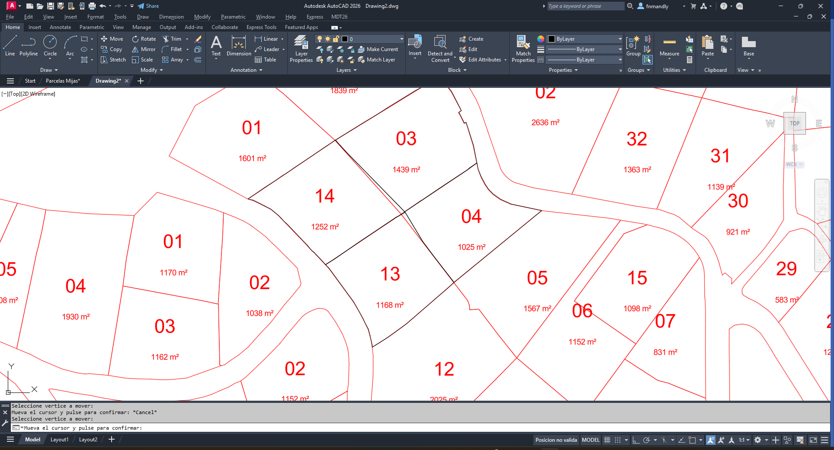The image size is (834, 450).
Task: Open the Layer Properties manager
Action: (x=301, y=49)
